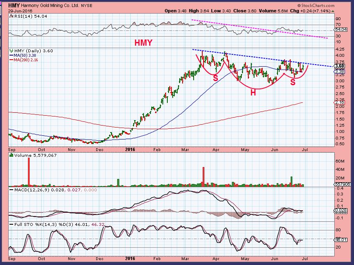
Task: Select the Volume 5,579,067 panel label
Action: [x=35, y=155]
